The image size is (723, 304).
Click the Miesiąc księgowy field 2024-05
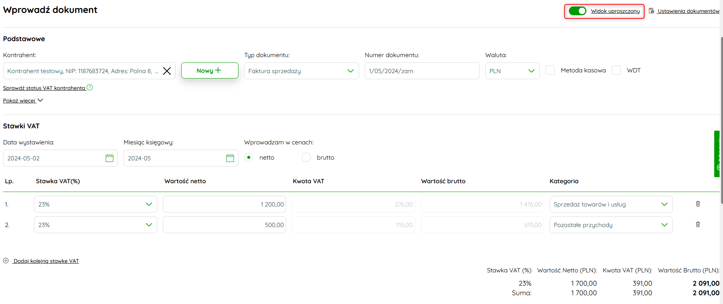[181, 158]
